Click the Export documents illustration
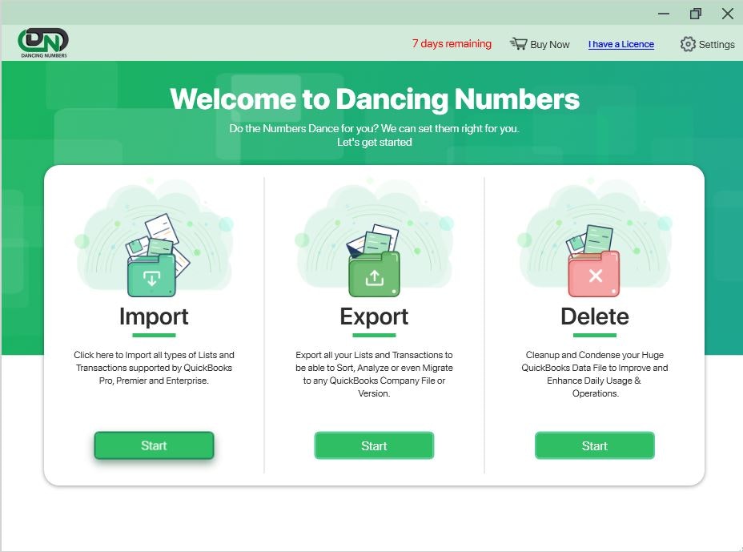 pyautogui.click(x=375, y=240)
